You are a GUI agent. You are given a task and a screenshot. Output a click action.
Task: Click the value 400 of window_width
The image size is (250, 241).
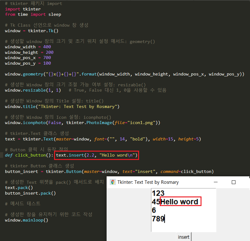point(47,47)
